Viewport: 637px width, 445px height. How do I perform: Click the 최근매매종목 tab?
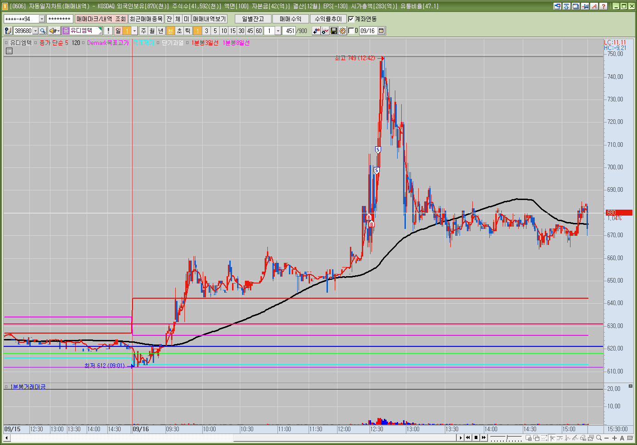pyautogui.click(x=146, y=19)
